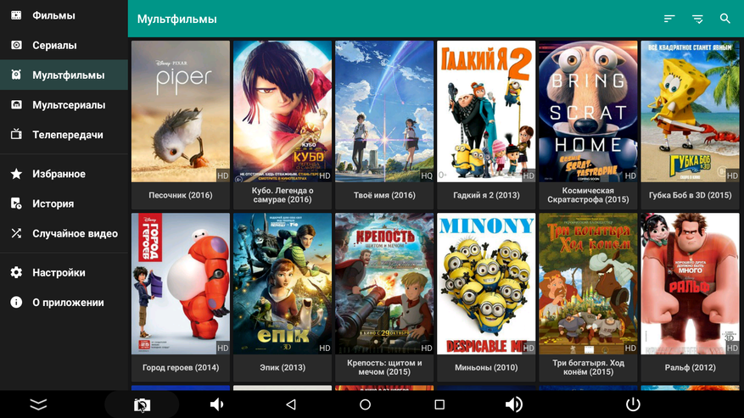Open the Миньоны (2010) poster
This screenshot has height=418, width=744.
tap(486, 283)
